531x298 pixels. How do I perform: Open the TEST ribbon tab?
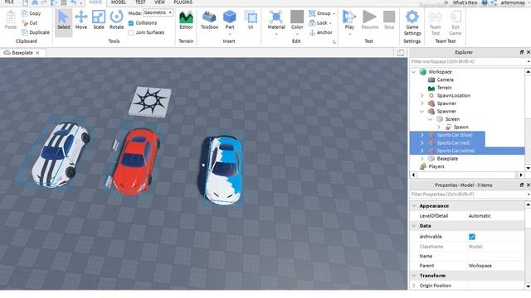pyautogui.click(x=140, y=2)
